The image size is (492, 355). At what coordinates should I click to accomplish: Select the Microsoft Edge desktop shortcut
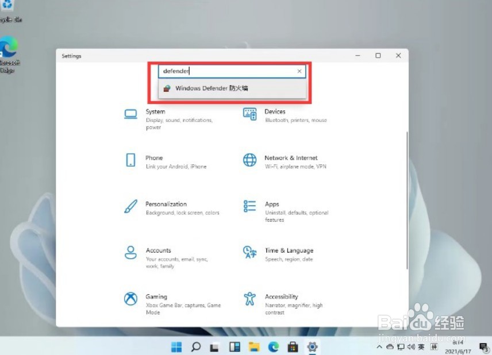click(9, 55)
